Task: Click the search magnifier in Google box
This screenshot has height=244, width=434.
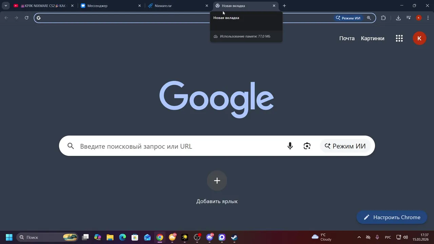Action: click(x=71, y=146)
